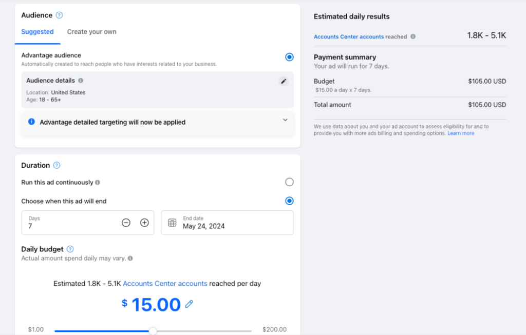Decrease days with the minus button

click(x=126, y=223)
